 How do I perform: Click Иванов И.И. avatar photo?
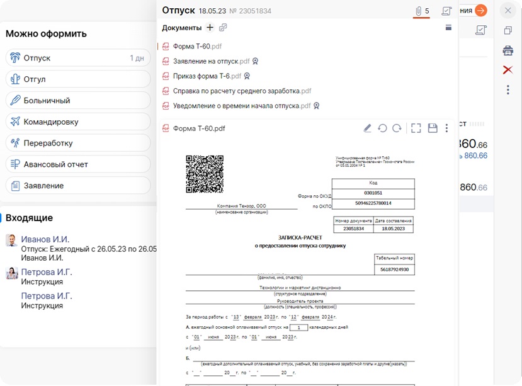12,240
